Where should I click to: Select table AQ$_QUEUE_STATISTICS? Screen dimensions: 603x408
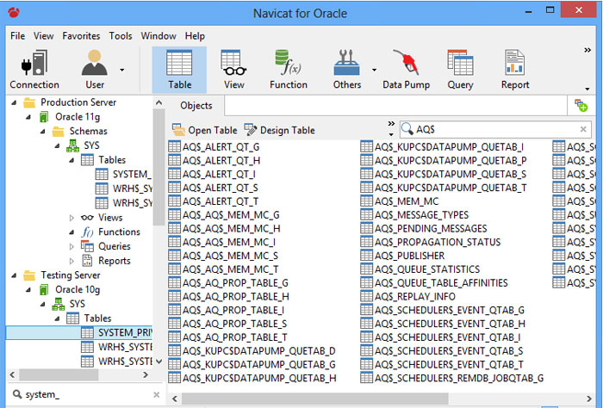coord(420,269)
